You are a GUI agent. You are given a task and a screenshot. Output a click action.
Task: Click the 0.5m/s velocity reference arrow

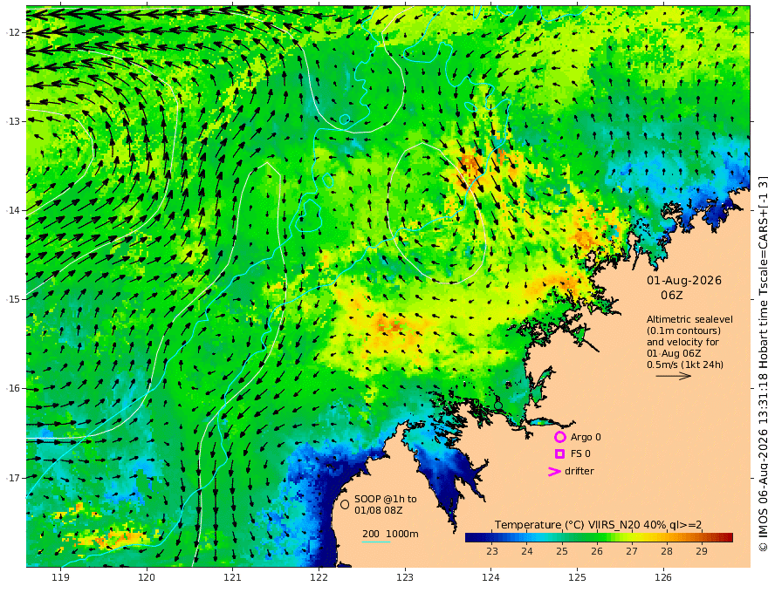674,376
